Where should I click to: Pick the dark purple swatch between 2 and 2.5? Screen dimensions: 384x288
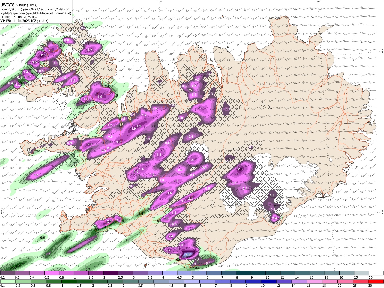pyautogui.click(x=110, y=273)
